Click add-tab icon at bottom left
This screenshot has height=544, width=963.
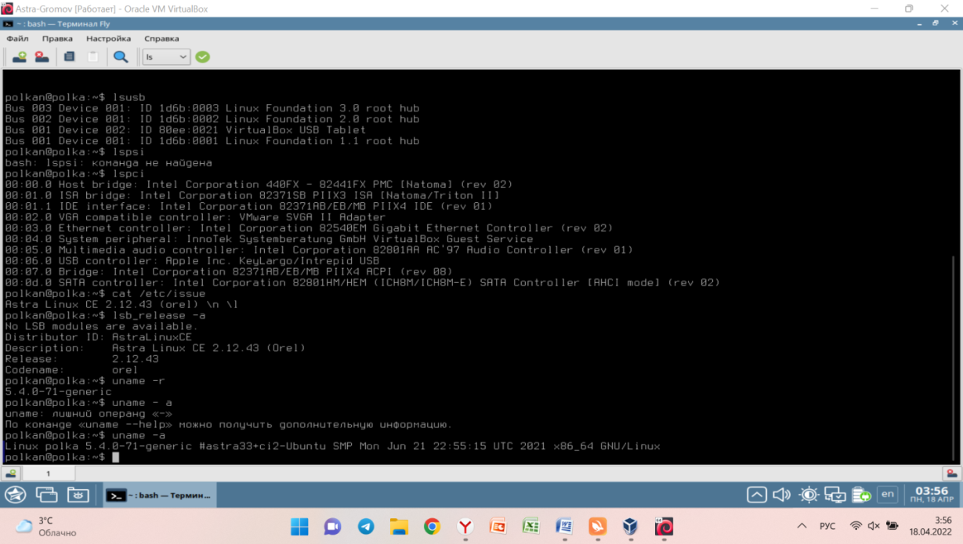(x=11, y=473)
